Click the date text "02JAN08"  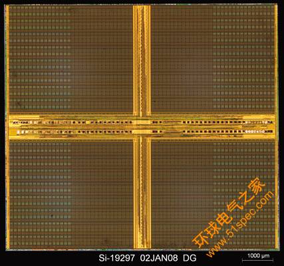[159, 258]
